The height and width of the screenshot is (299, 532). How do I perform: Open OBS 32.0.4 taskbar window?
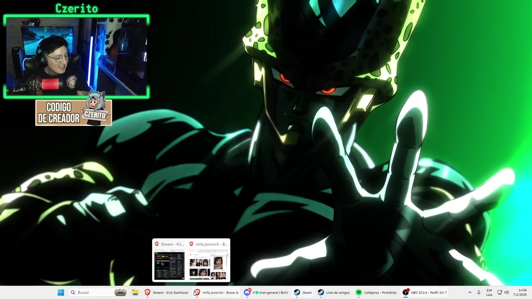click(425, 292)
